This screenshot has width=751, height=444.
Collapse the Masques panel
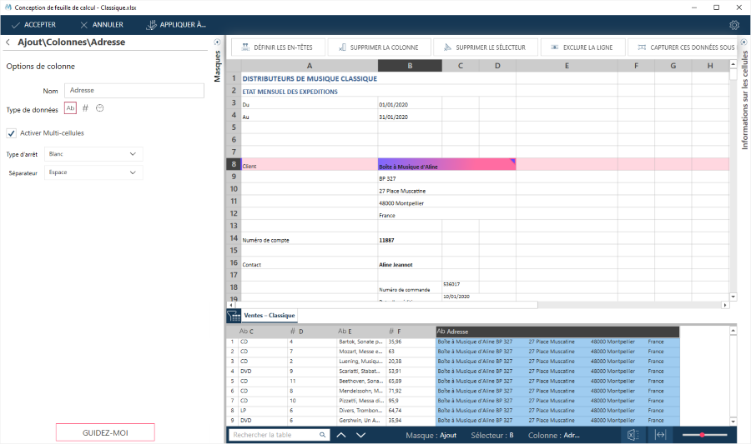click(x=218, y=42)
